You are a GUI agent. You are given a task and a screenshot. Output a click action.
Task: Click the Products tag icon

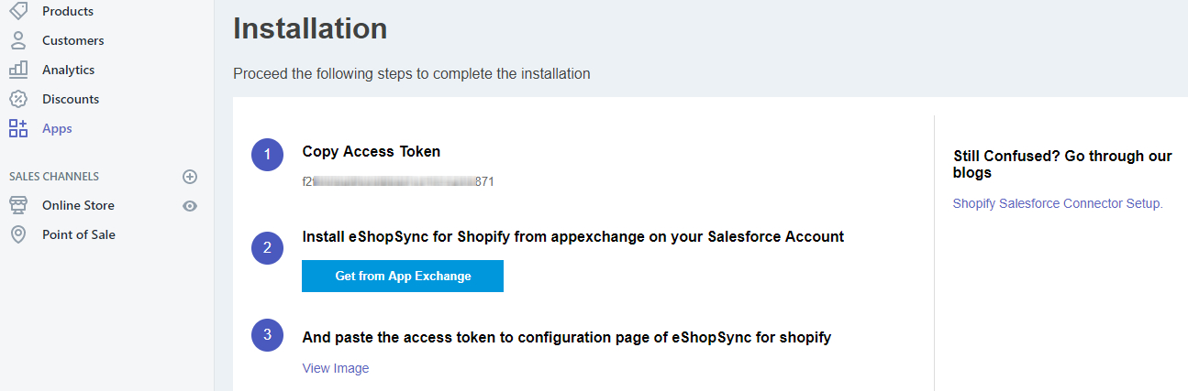point(18,11)
